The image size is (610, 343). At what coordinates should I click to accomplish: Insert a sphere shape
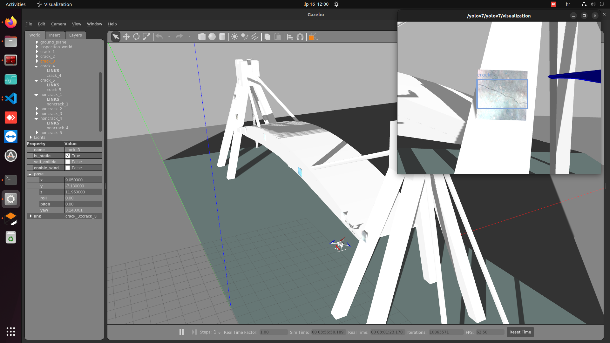coord(212,37)
